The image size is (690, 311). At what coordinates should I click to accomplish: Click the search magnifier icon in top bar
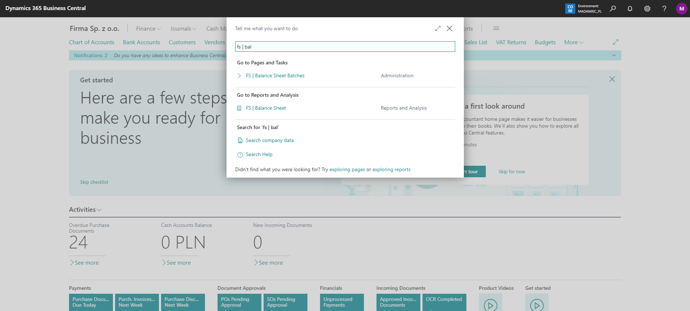[613, 8]
